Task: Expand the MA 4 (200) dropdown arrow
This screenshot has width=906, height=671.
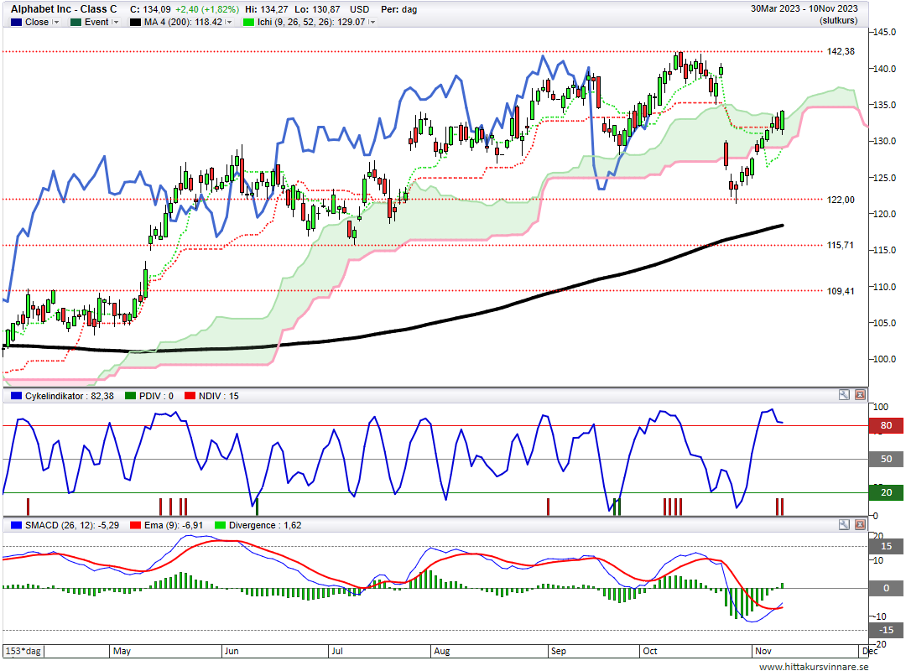Action: 229,22
